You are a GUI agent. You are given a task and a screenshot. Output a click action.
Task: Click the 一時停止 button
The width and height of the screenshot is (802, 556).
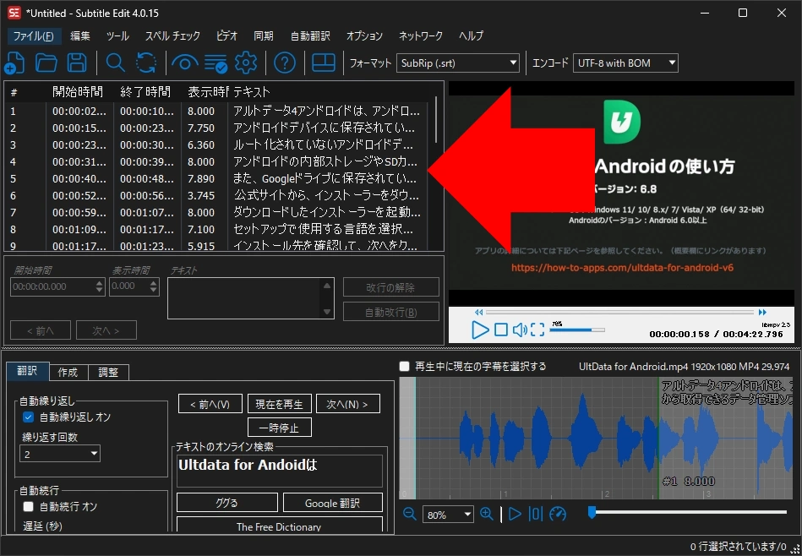[279, 428]
